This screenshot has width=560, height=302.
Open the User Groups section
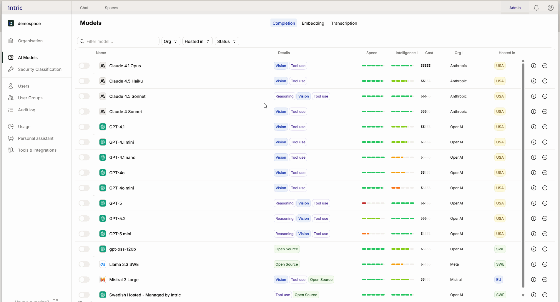pyautogui.click(x=30, y=98)
